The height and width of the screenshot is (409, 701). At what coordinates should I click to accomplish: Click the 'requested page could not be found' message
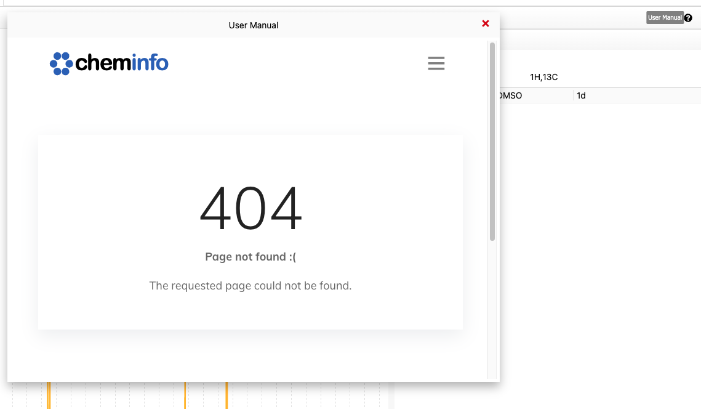tap(250, 285)
